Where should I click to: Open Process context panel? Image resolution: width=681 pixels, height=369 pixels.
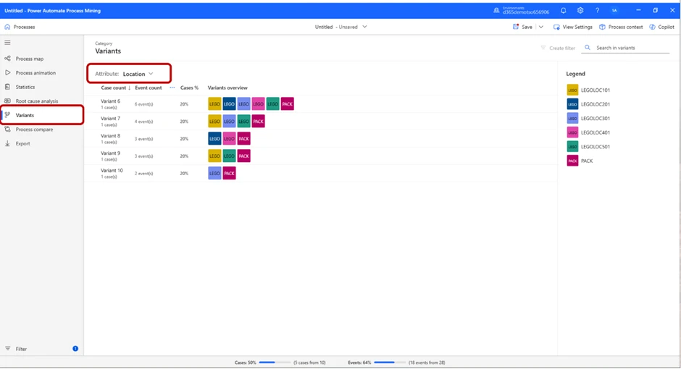621,27
